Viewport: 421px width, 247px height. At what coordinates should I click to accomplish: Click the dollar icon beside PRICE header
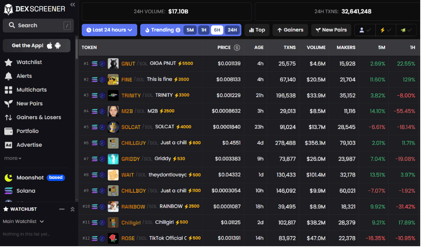pos(237,48)
